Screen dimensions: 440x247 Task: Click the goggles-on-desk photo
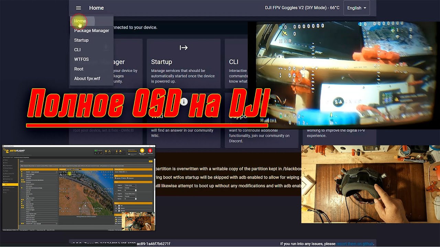(371, 184)
